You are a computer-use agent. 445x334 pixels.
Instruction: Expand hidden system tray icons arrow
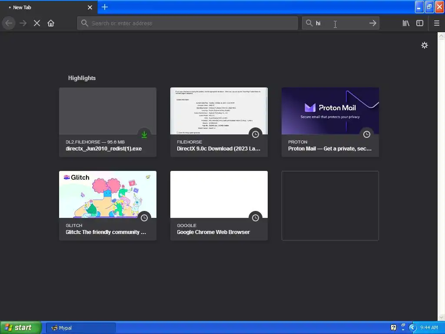[x=413, y=328]
